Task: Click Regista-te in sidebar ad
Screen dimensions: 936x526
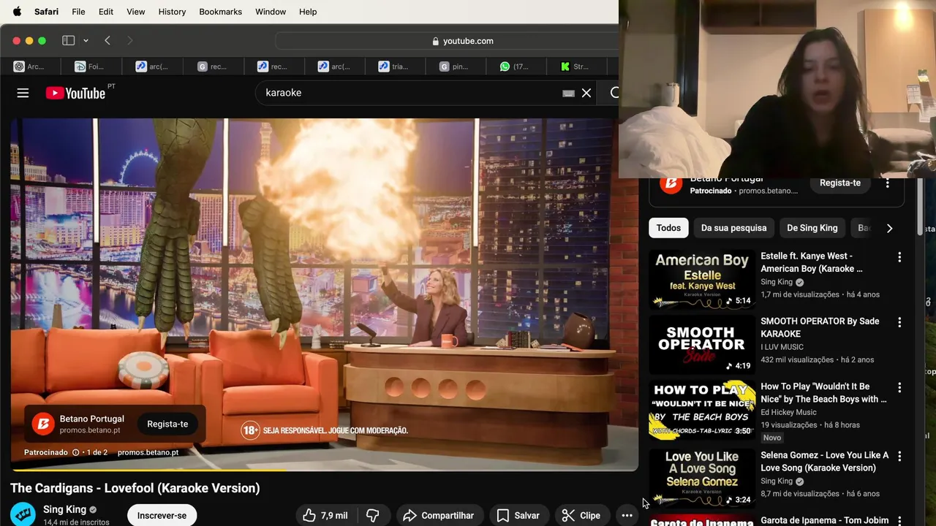Action: pyautogui.click(x=840, y=183)
